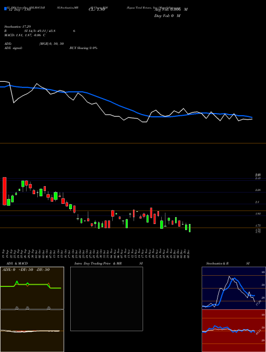266x352 pixels.
Task: Click the '(MGR) 6, 50, 50' ADX values
Action: pyautogui.click(x=52, y=44)
